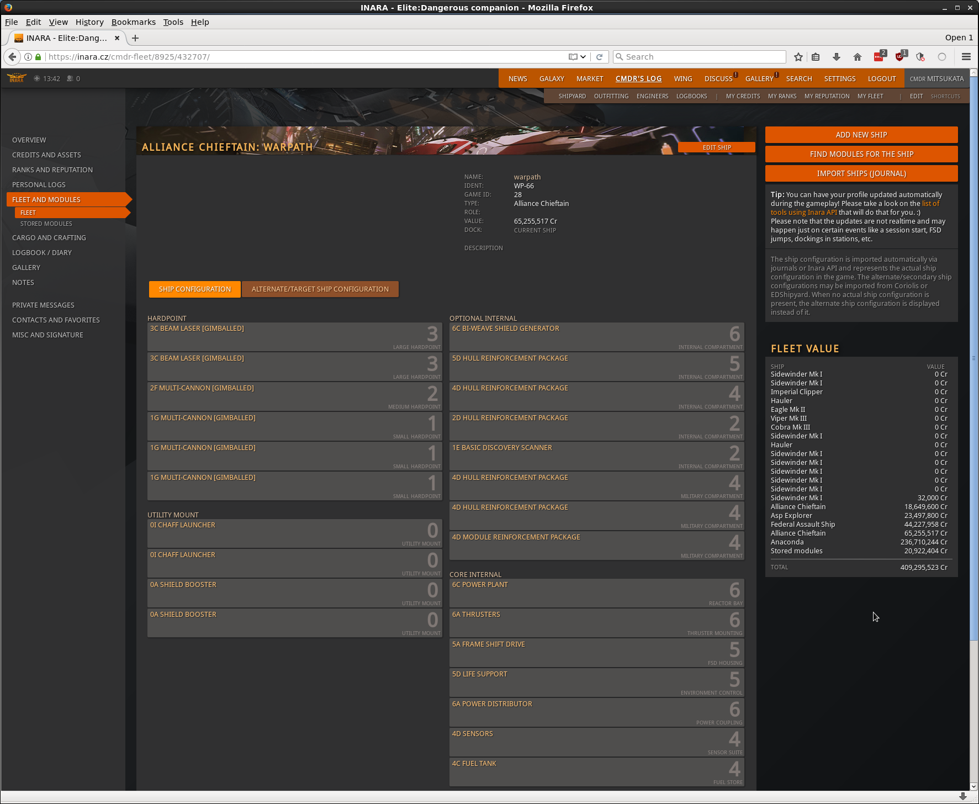Open Cargo And Crafting in sidebar
Screen dimensions: 979x804
pyautogui.click(x=49, y=237)
